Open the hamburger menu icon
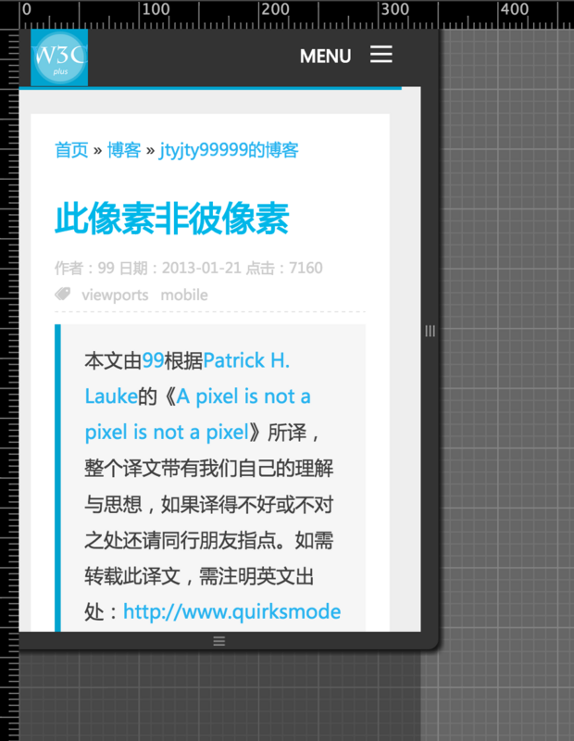The width and height of the screenshot is (574, 741). coord(381,55)
